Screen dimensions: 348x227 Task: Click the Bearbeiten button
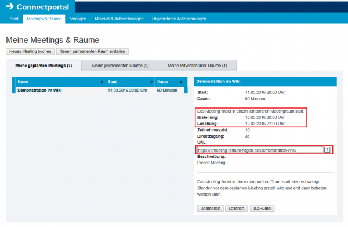click(x=211, y=208)
